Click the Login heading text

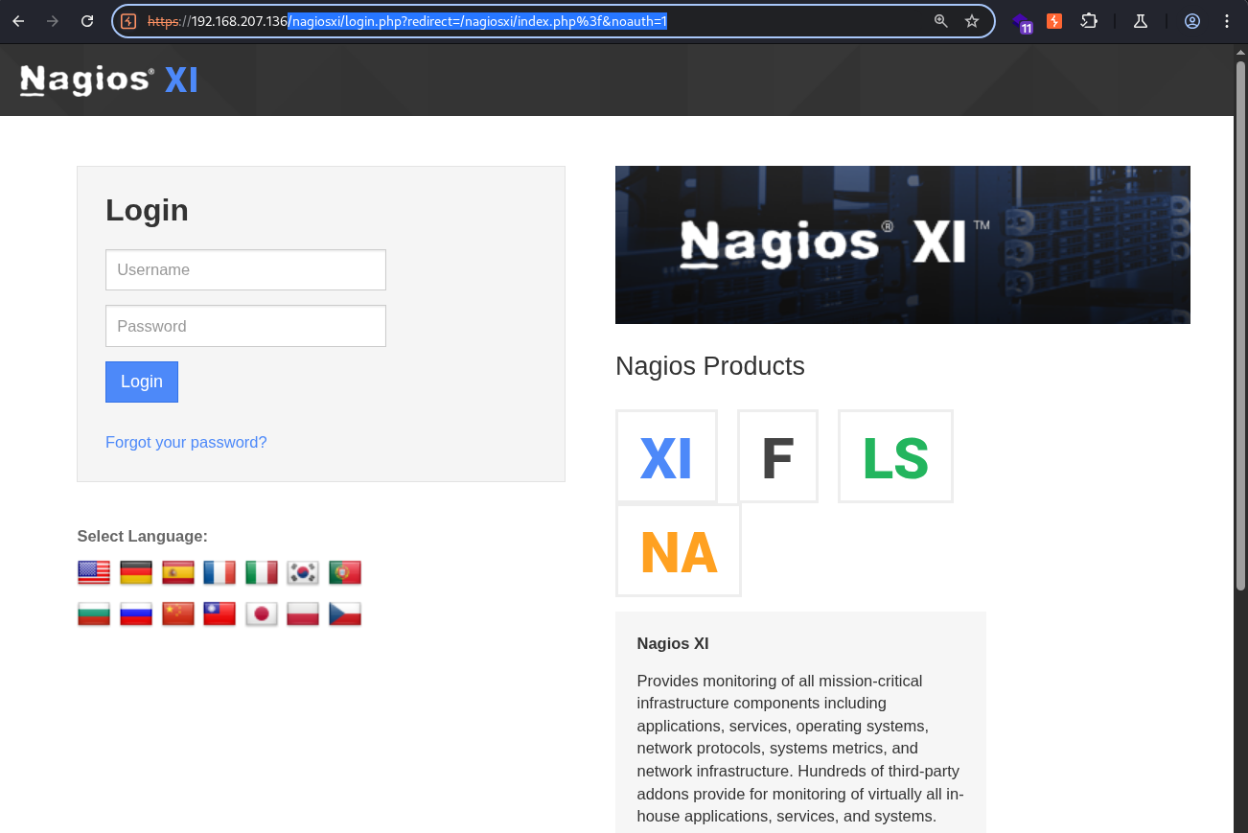coord(147,210)
